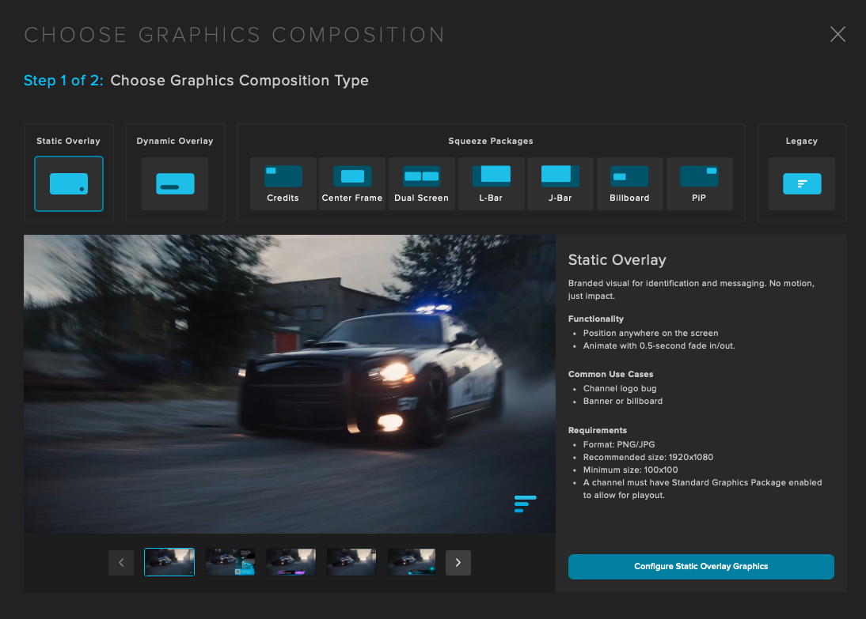Open the second preview thumbnail

click(230, 562)
